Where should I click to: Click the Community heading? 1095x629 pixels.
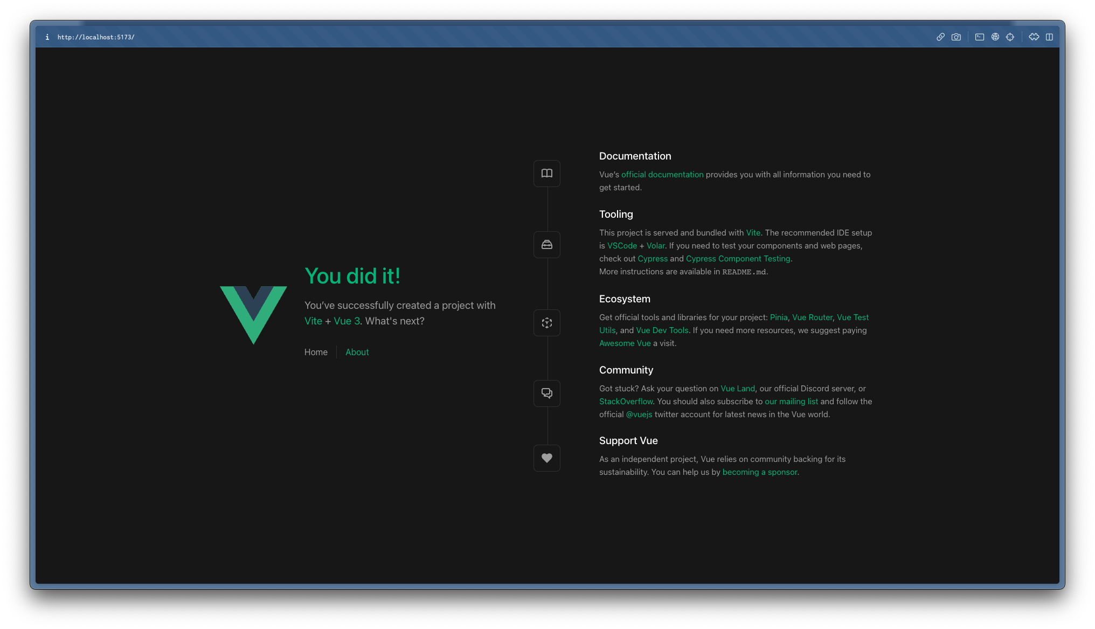pyautogui.click(x=626, y=370)
